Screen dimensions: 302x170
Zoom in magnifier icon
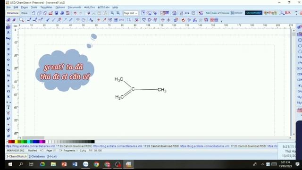tap(112, 13)
